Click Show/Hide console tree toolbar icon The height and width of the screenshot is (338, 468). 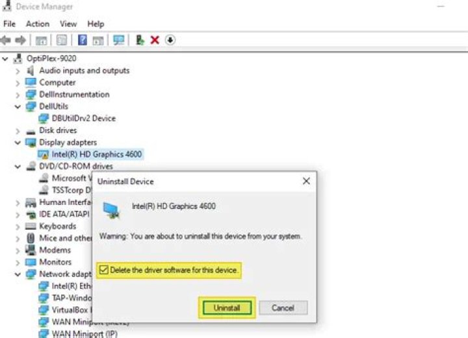41,40
